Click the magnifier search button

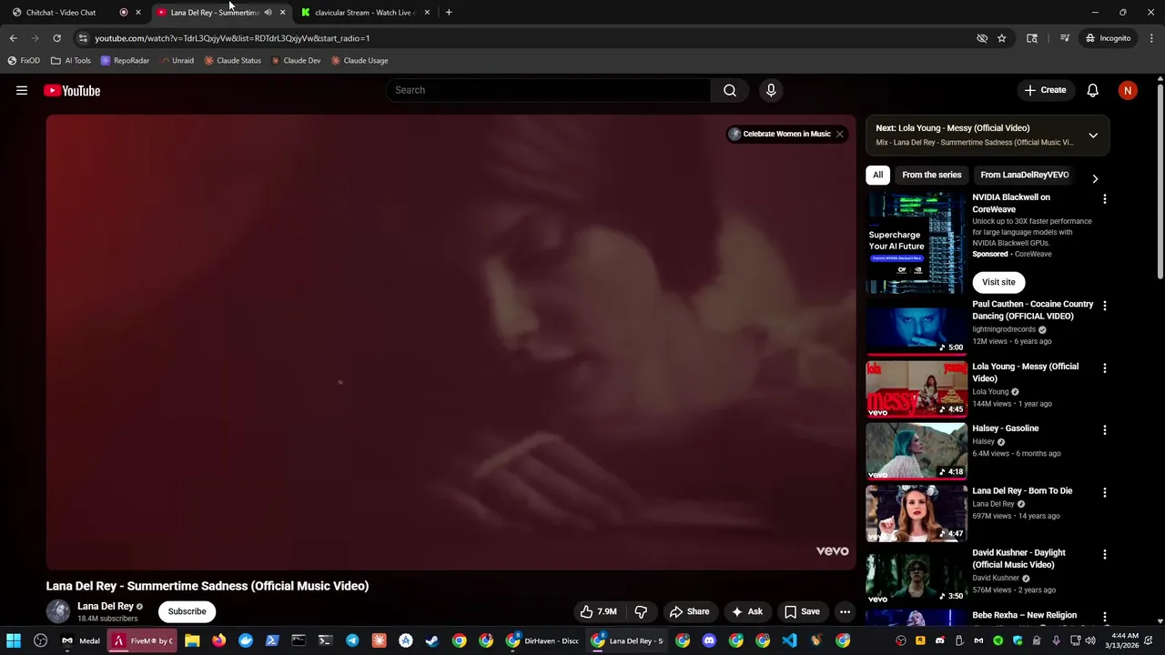pyautogui.click(x=730, y=90)
